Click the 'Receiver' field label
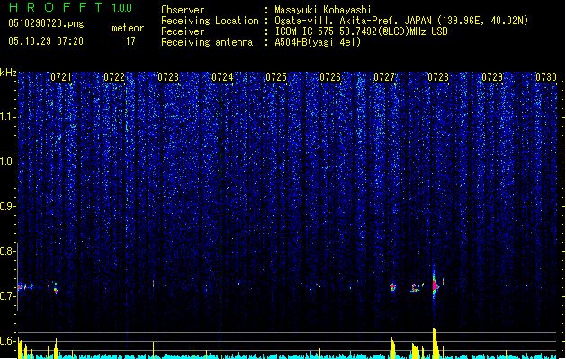The height and width of the screenshot is (359, 566). pos(183,31)
